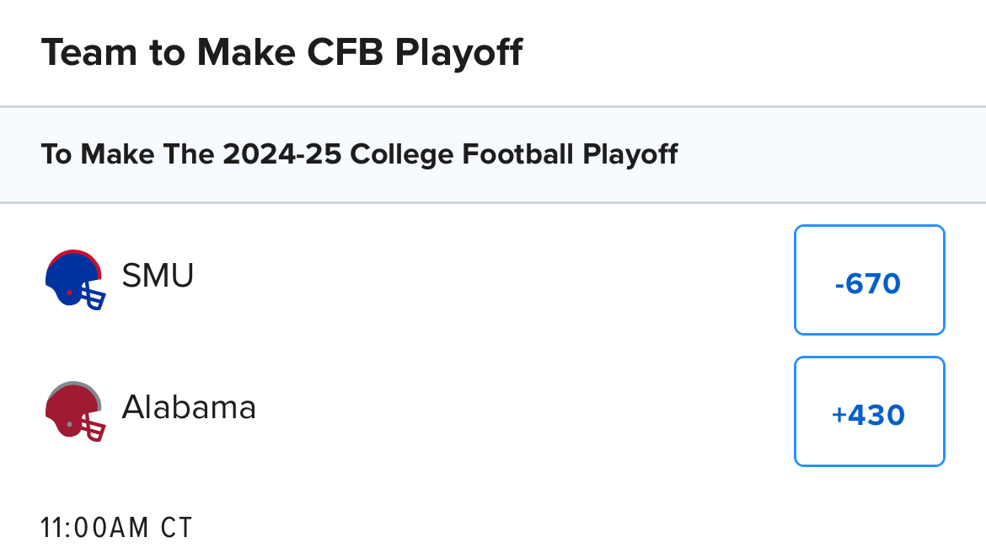This screenshot has height=559, width=986.
Task: Open the SMU team name
Action: pyautogui.click(x=158, y=275)
